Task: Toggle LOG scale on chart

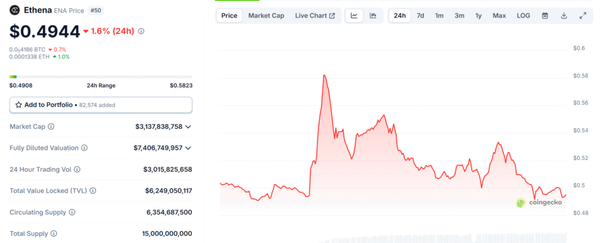Action: [523, 16]
